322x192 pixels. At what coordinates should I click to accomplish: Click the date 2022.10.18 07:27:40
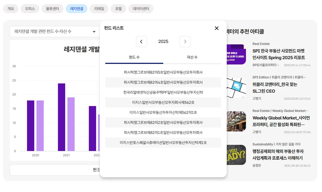pyautogui.click(x=297, y=132)
